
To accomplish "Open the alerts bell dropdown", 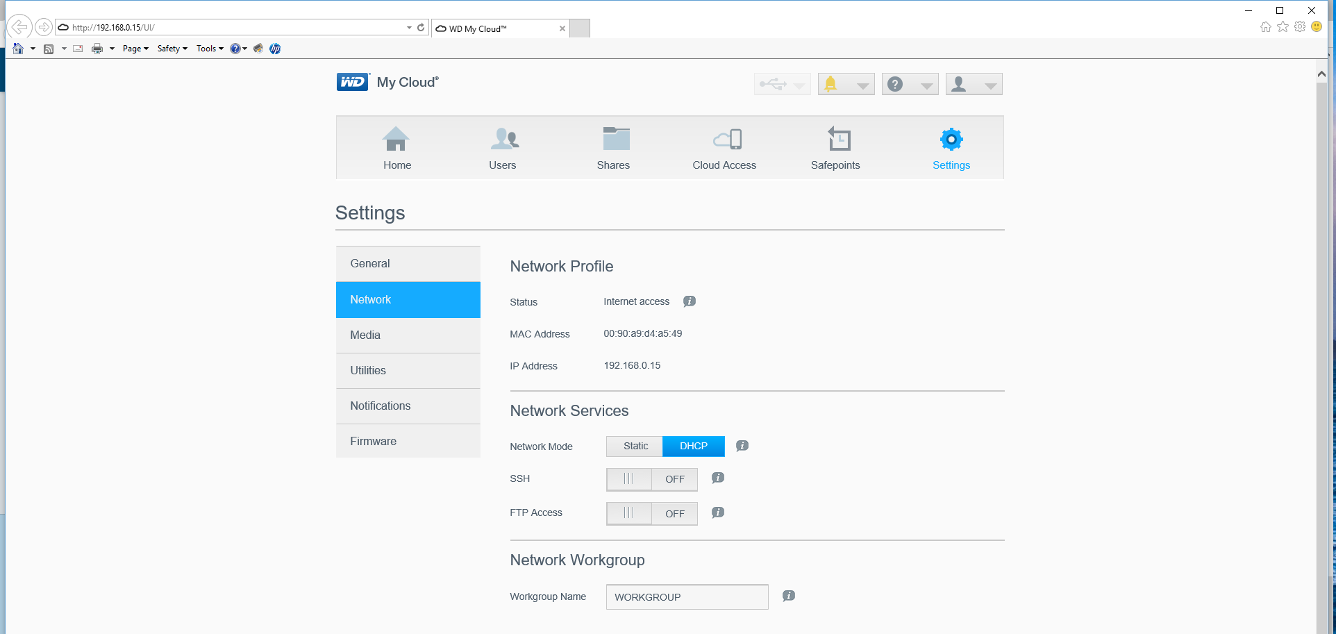I will coord(846,84).
